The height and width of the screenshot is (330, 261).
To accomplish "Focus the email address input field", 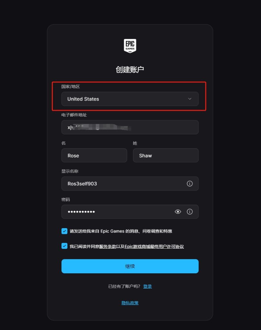I will point(130,127).
